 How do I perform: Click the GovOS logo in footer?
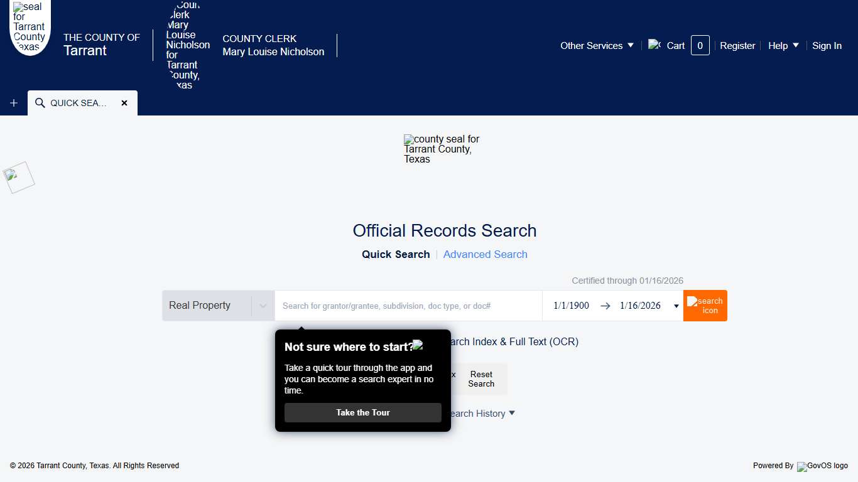pos(823,466)
